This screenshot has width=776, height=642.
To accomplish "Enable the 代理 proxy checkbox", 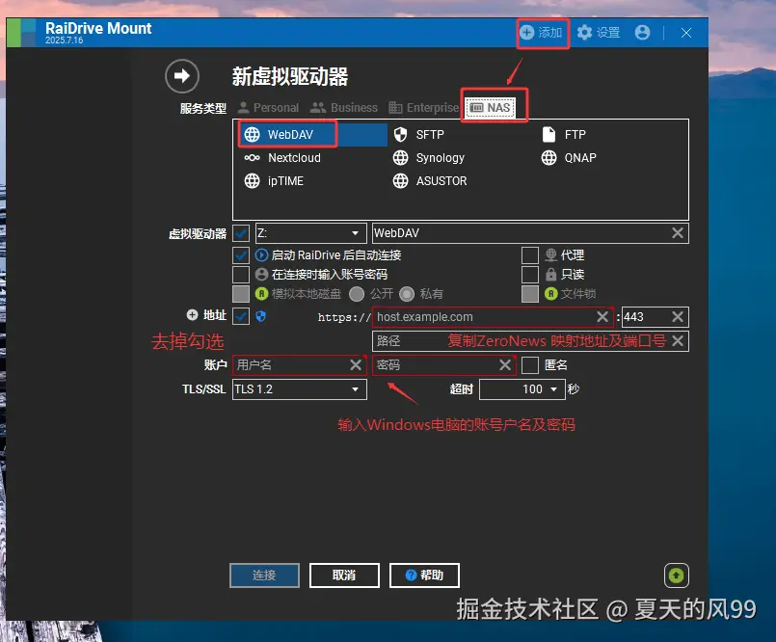I will [x=530, y=255].
